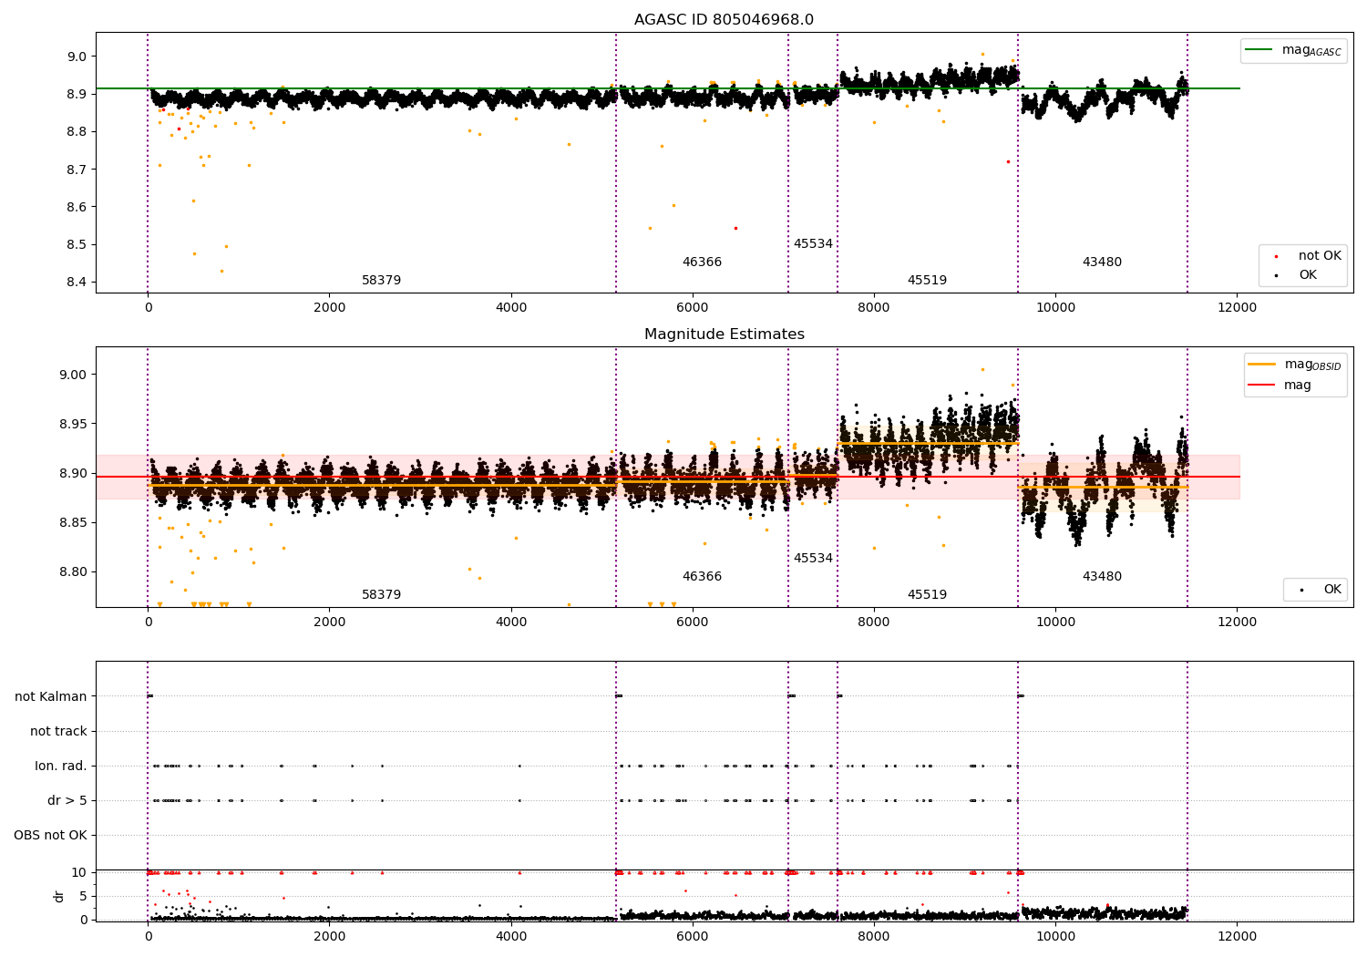Click the '10' y-tick of the dr panel

(x=79, y=872)
